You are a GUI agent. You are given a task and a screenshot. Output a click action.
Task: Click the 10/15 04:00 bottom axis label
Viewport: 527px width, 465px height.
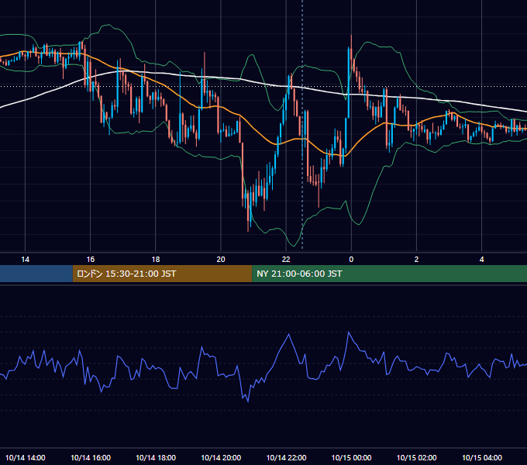[481, 457]
